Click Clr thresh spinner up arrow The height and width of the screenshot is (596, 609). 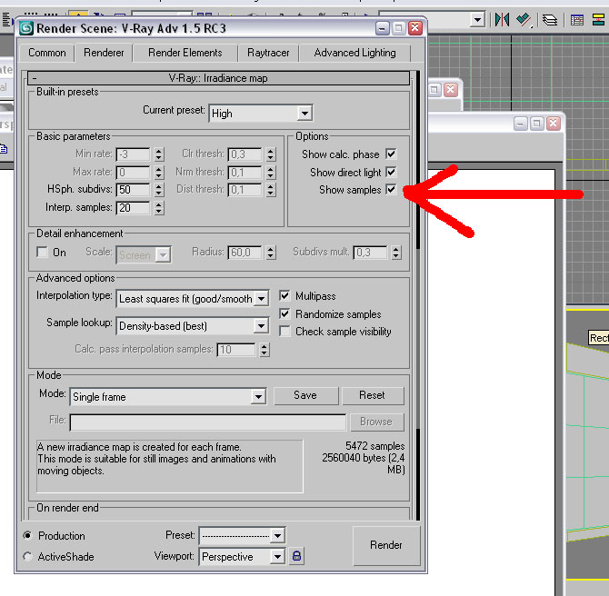pos(271,151)
